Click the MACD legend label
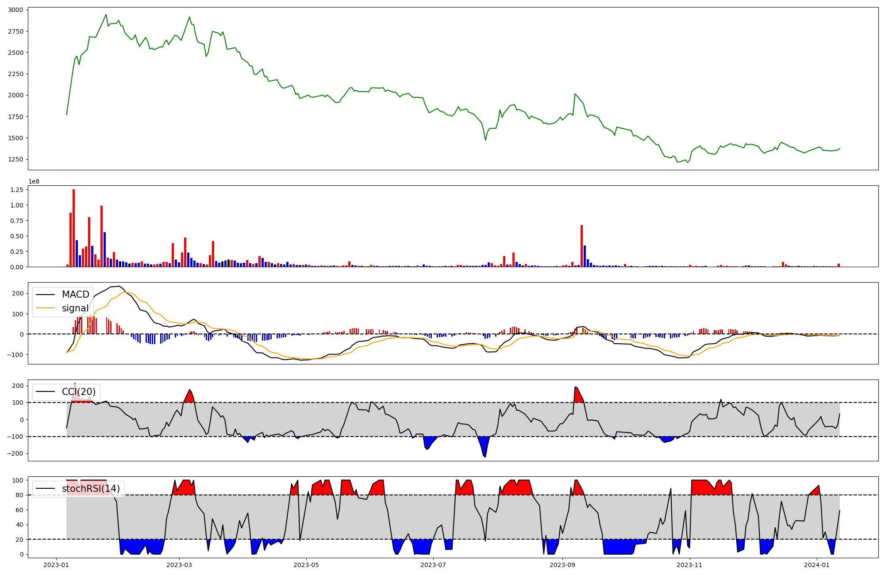 (76, 295)
